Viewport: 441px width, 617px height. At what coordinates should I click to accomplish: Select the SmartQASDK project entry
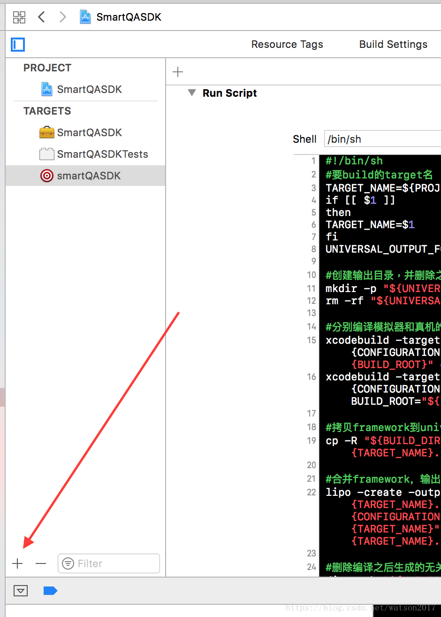pos(85,89)
